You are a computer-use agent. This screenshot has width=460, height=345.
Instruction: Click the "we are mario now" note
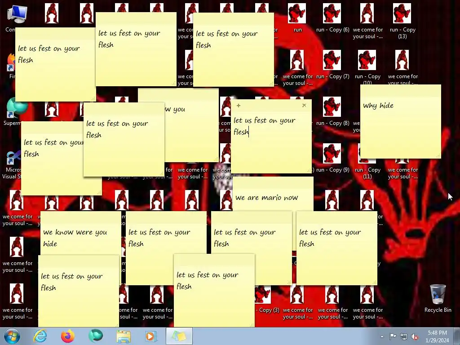pos(273,194)
